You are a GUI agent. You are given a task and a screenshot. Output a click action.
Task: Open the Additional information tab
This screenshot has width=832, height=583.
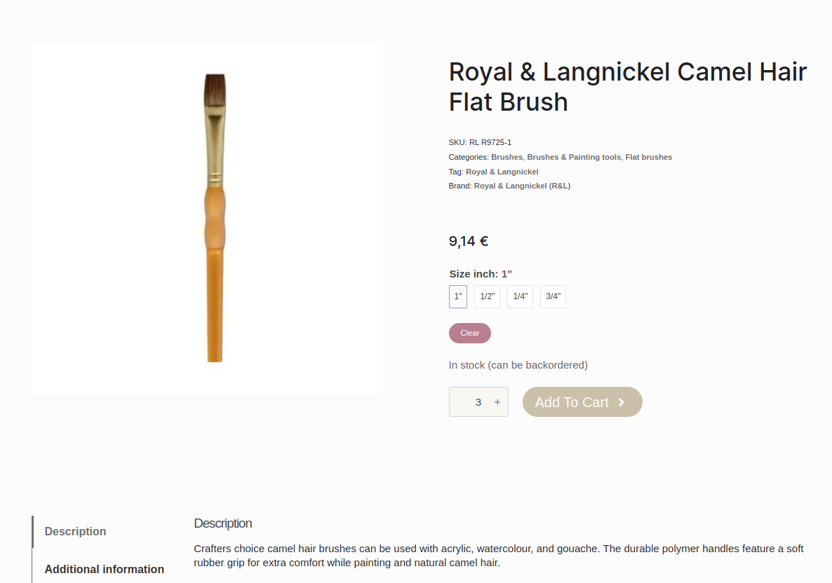click(x=105, y=569)
